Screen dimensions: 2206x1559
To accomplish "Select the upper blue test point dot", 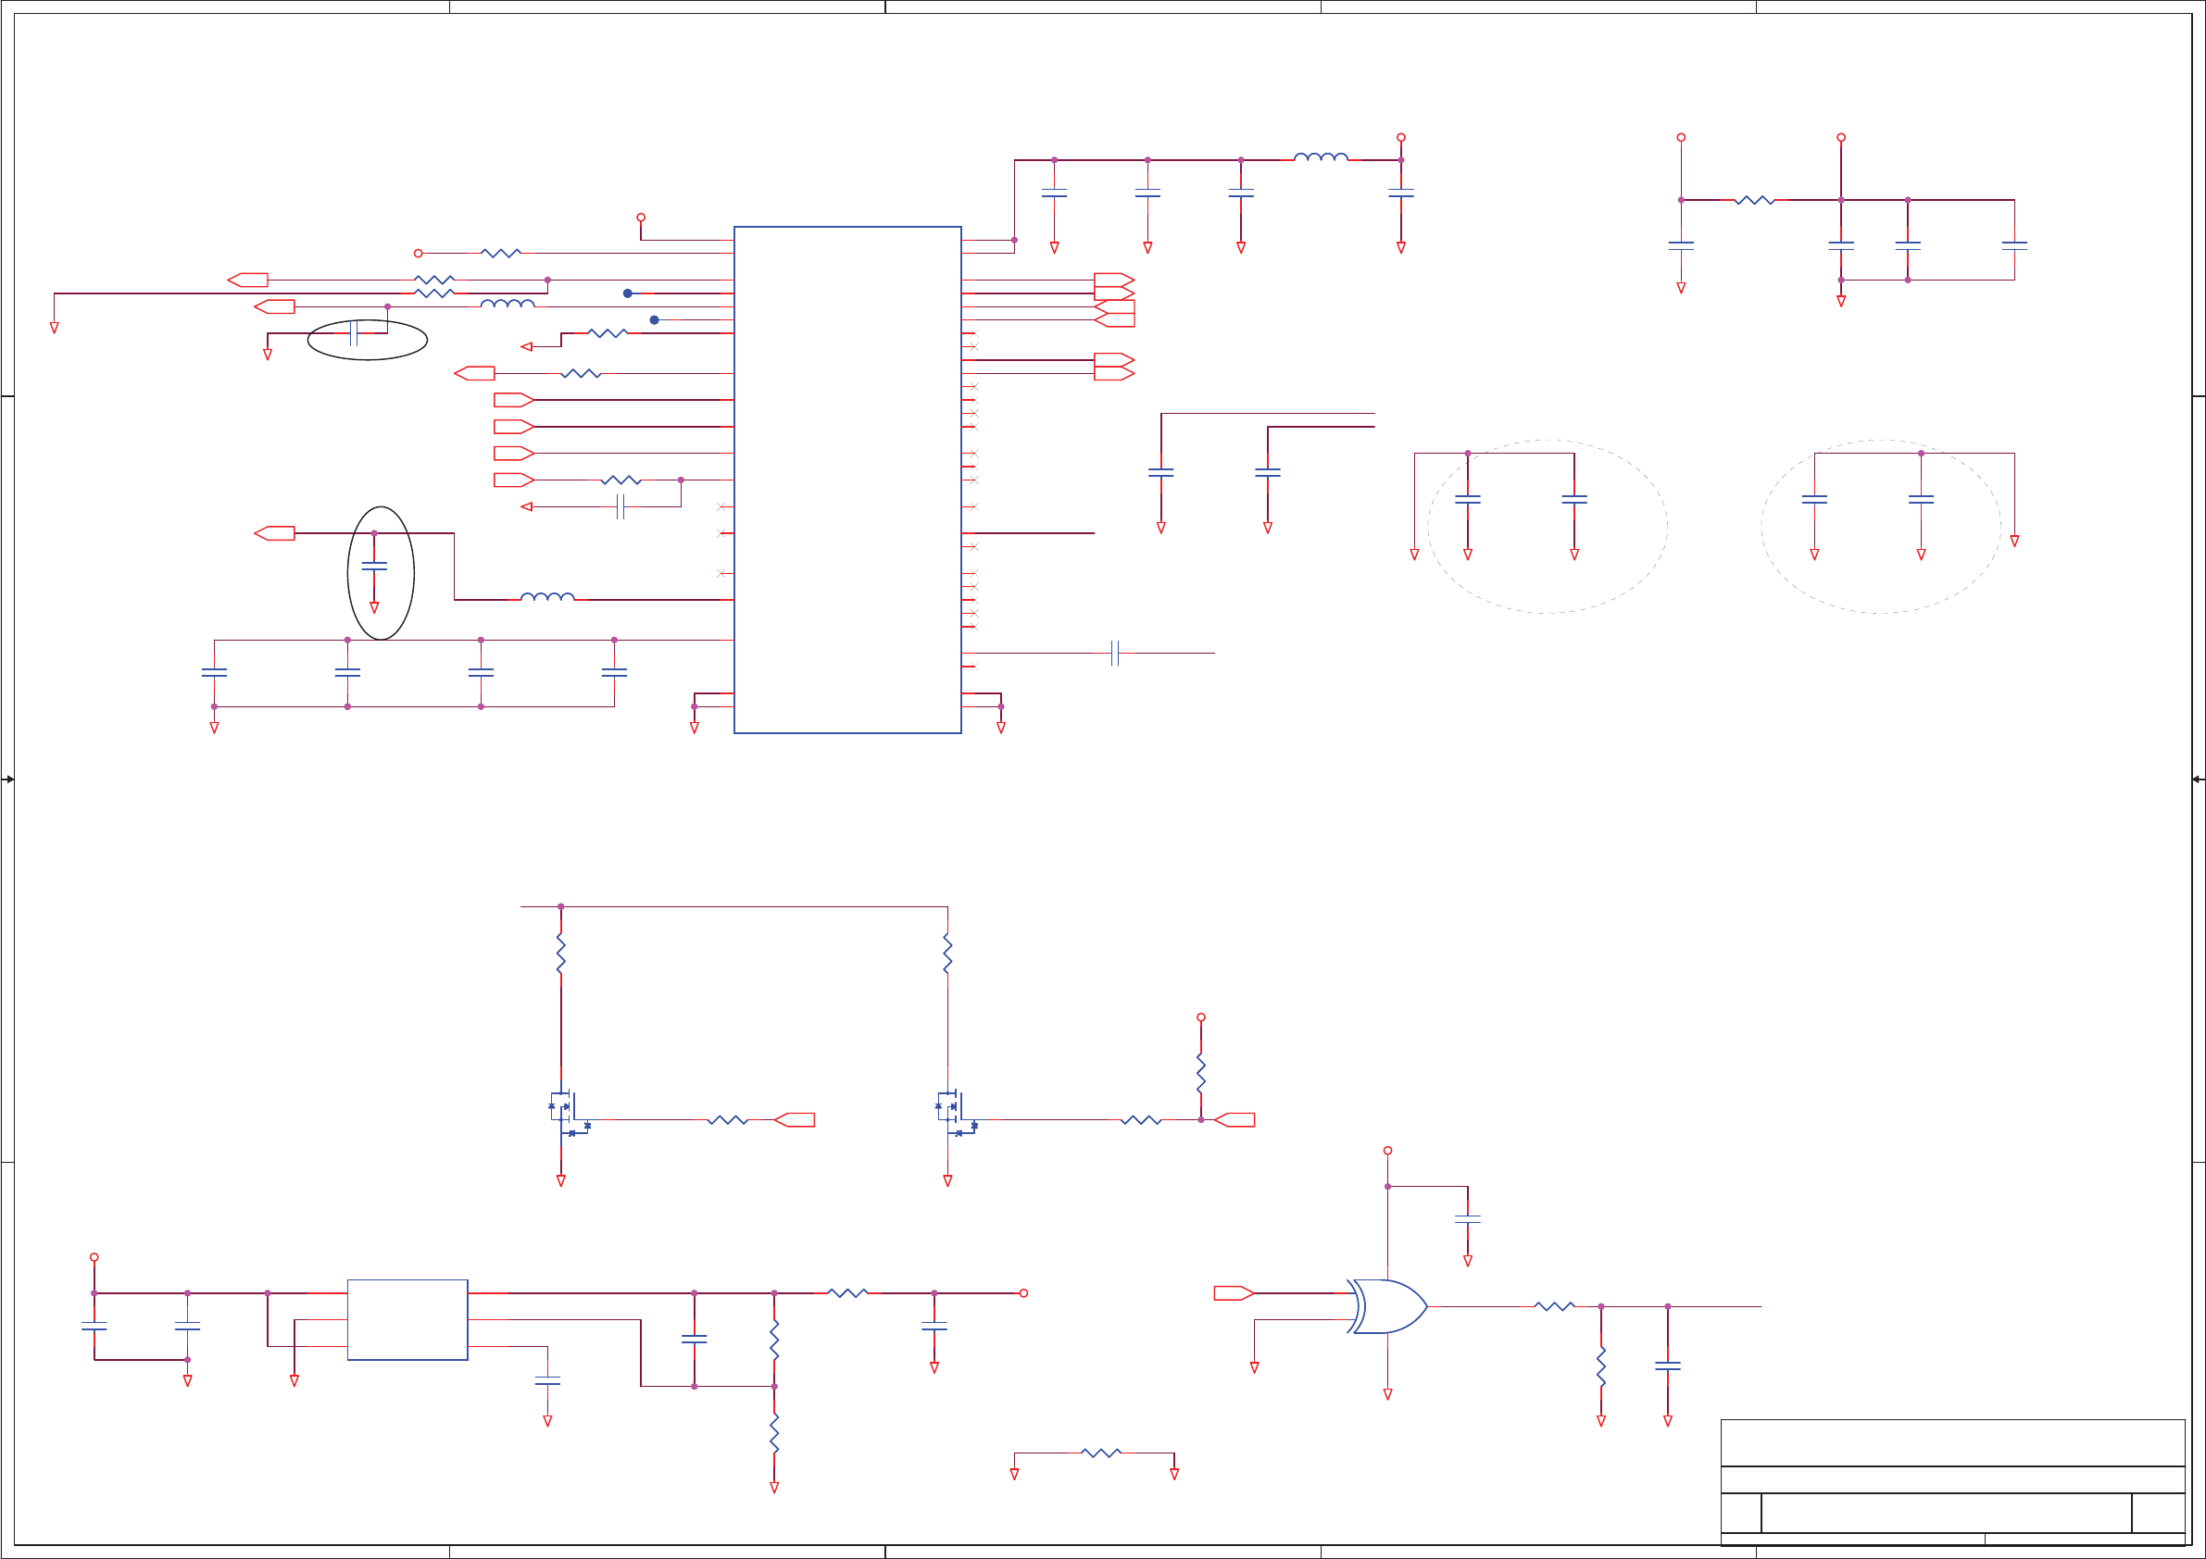I will tap(627, 293).
